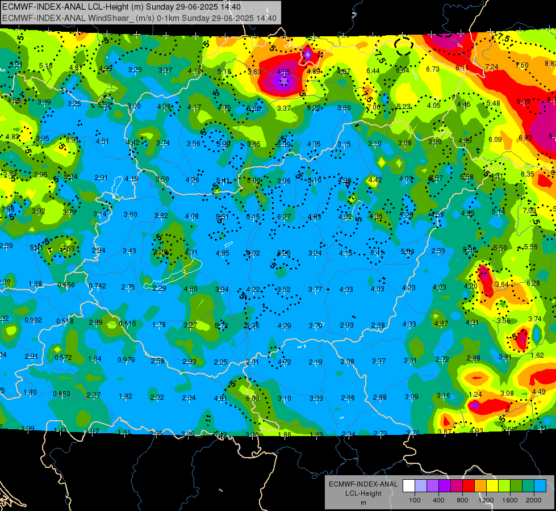
Task: Click the wind shear value '1.62'
Action: tap(538, 355)
